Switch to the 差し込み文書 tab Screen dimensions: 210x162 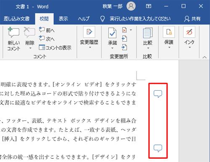(x=16, y=18)
